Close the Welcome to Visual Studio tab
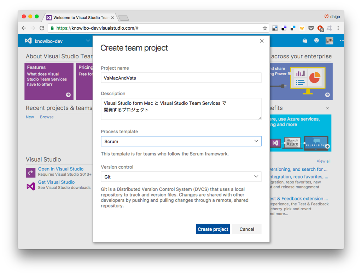This screenshot has height=275, width=362. (x=112, y=18)
